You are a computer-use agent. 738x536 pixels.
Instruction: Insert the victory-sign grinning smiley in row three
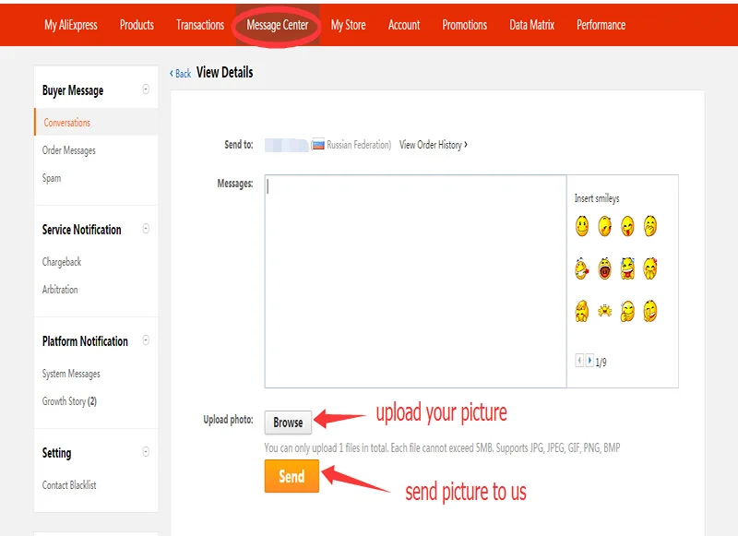(x=650, y=311)
